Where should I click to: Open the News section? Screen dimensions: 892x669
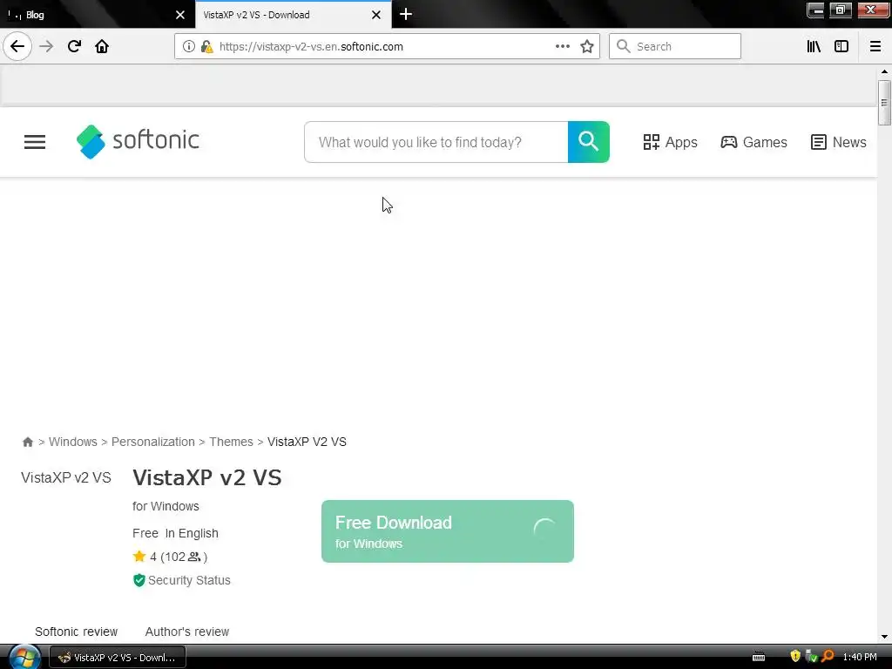coord(839,142)
